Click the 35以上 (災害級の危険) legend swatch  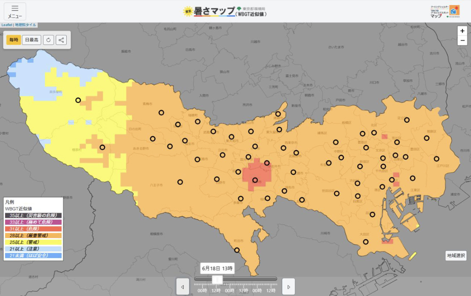point(33,215)
